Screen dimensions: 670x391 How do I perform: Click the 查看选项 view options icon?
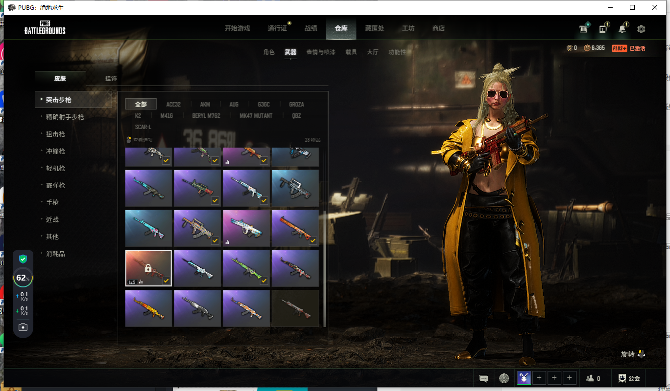[x=129, y=140]
